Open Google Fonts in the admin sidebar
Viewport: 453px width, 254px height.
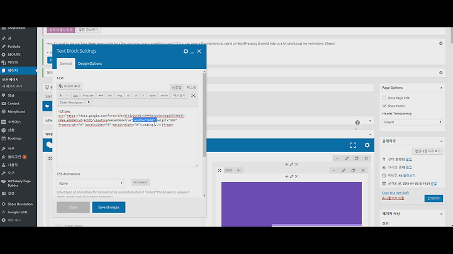tap(18, 212)
